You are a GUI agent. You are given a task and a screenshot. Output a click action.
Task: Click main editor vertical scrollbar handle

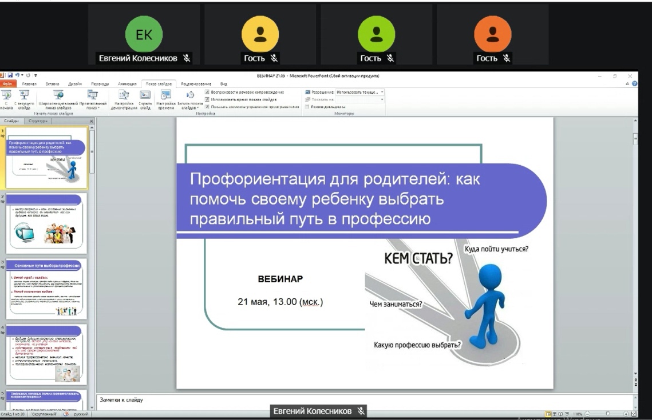pyautogui.click(x=635, y=139)
